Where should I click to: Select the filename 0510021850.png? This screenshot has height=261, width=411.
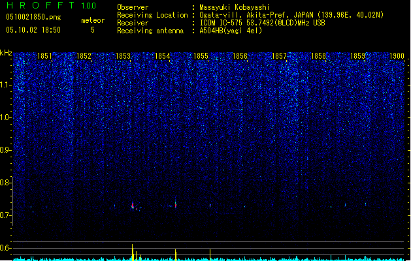[x=33, y=17]
